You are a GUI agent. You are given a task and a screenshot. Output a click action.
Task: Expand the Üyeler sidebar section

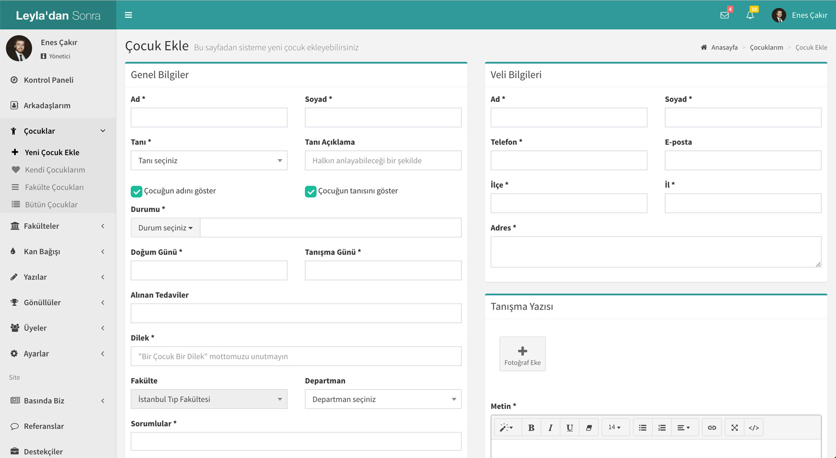(x=58, y=328)
